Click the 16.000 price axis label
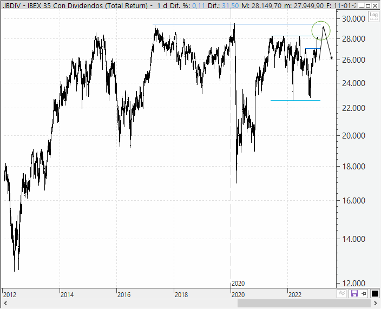Image resolution: width=381 pixels, height=309 pixels. [353, 200]
